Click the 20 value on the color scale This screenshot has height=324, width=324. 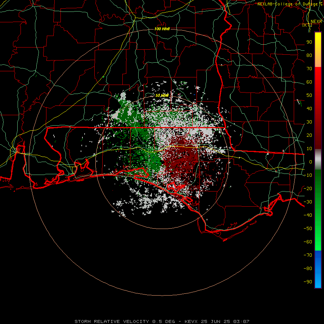tap(309, 135)
